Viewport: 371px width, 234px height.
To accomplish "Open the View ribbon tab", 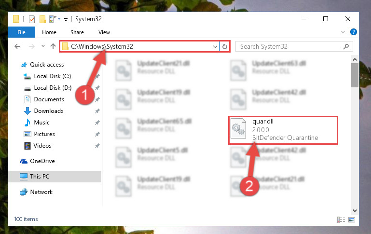I will pyautogui.click(x=104, y=32).
